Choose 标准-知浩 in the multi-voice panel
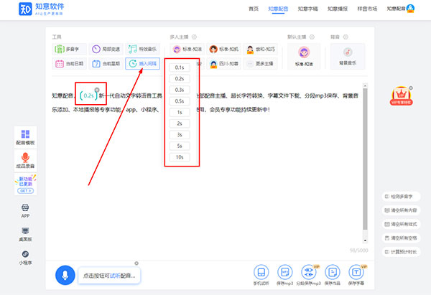The width and height of the screenshot is (431, 295). coord(187,49)
